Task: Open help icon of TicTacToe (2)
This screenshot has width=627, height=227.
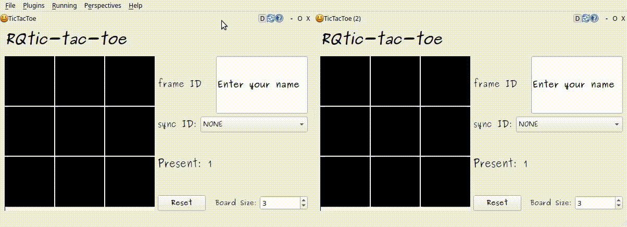Action: [x=594, y=18]
